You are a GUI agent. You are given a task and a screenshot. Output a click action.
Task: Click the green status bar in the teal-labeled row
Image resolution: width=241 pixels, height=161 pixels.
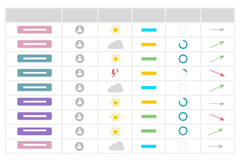tap(149, 59)
